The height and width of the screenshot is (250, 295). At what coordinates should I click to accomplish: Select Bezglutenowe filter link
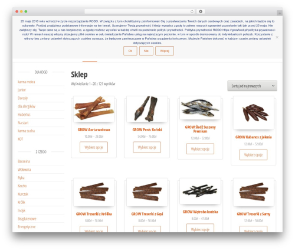[27, 219]
